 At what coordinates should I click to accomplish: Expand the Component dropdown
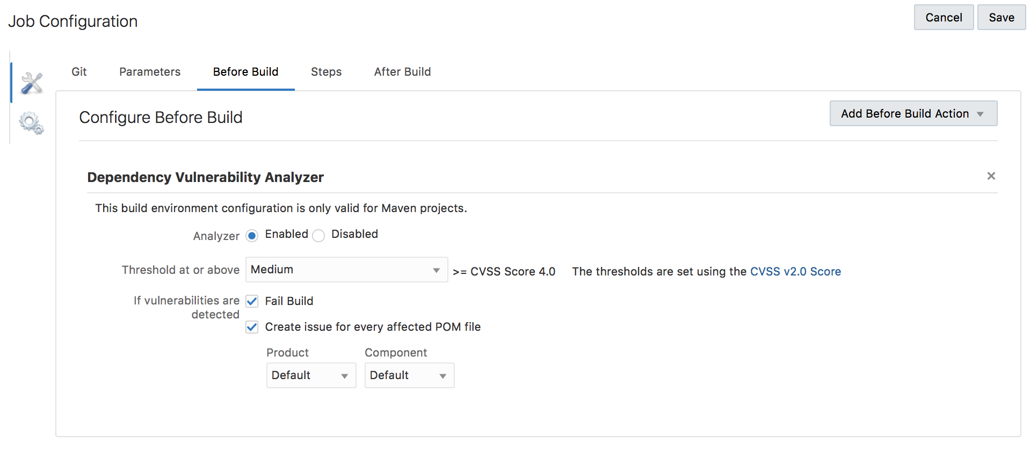point(409,375)
